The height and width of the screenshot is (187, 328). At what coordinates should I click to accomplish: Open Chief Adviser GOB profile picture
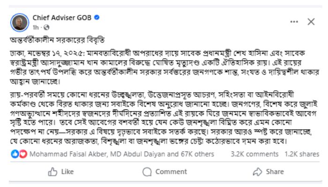coord(20,22)
